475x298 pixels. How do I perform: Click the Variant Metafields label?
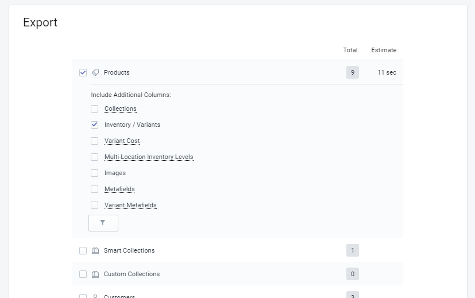[130, 206]
